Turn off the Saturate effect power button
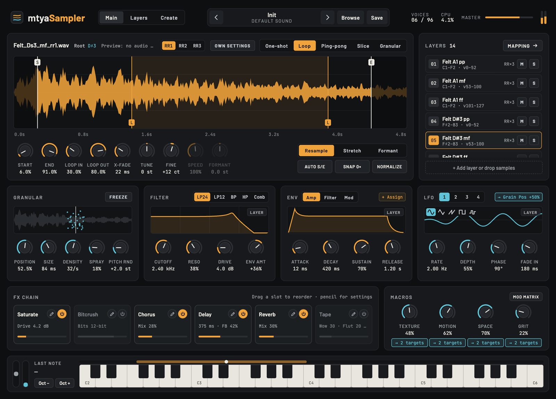Viewport: 556px width, 399px height. (62, 314)
